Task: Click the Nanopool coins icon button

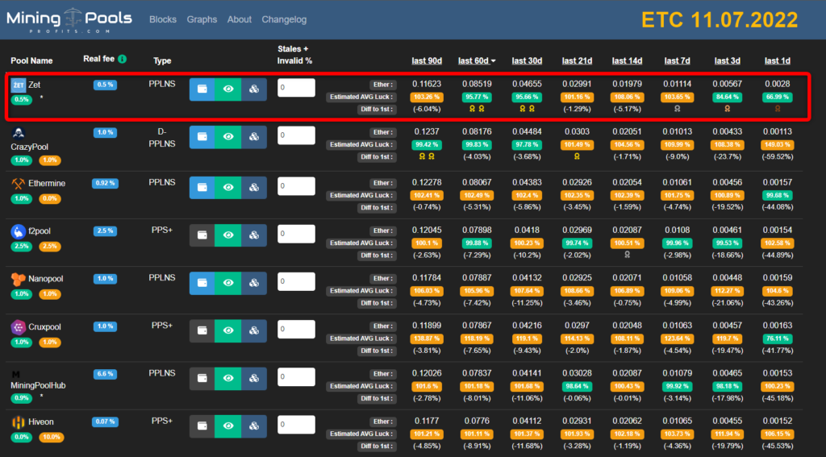Action: click(254, 283)
